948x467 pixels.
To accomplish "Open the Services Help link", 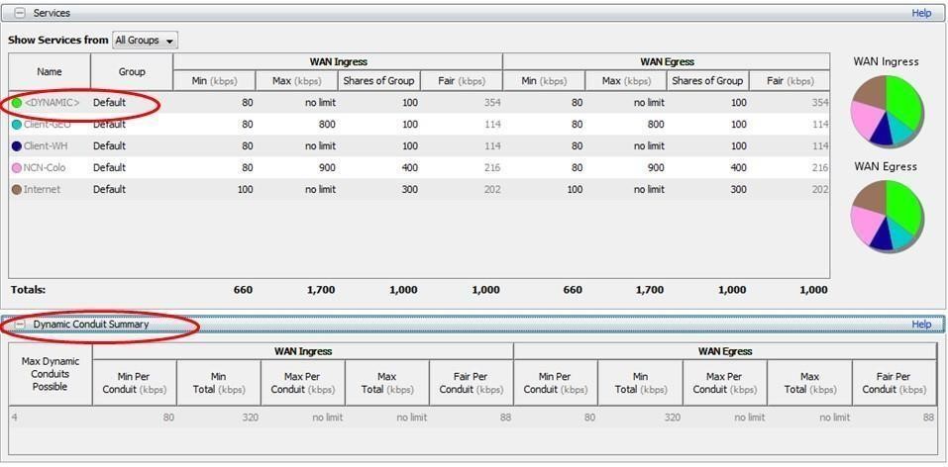I will [x=921, y=13].
